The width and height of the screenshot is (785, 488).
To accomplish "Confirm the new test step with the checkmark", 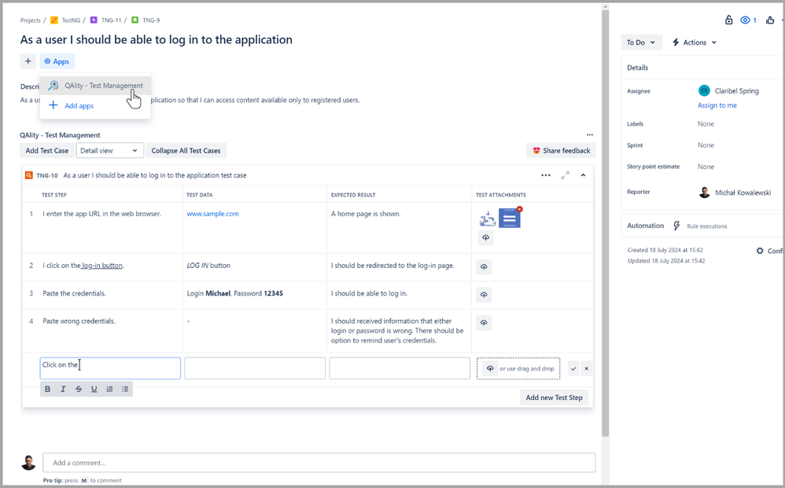I will pos(573,368).
